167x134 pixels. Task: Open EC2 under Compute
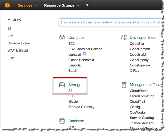[71, 44]
